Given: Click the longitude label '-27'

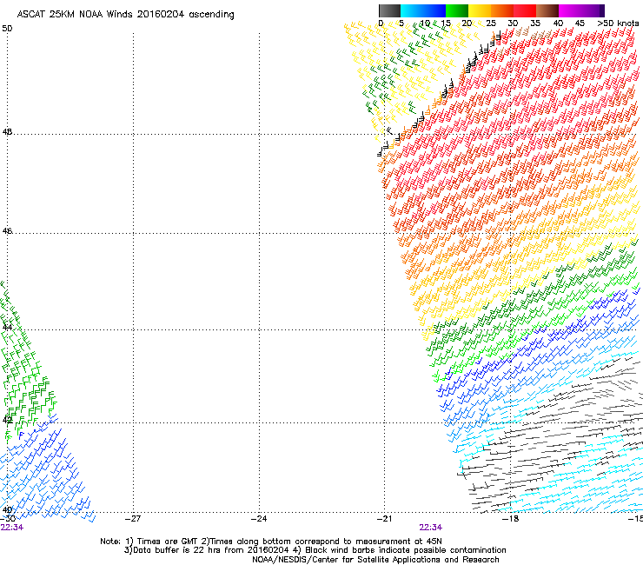Looking at the screenshot, I should (x=133, y=519).
